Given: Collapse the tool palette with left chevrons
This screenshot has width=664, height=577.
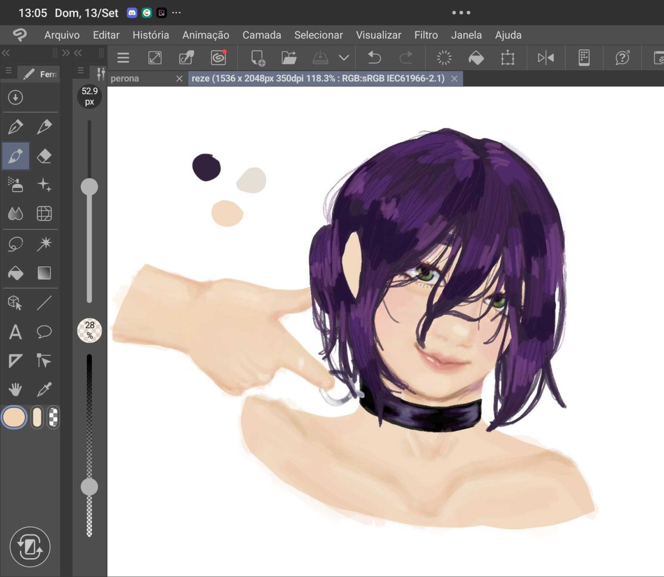Looking at the screenshot, I should (6, 53).
